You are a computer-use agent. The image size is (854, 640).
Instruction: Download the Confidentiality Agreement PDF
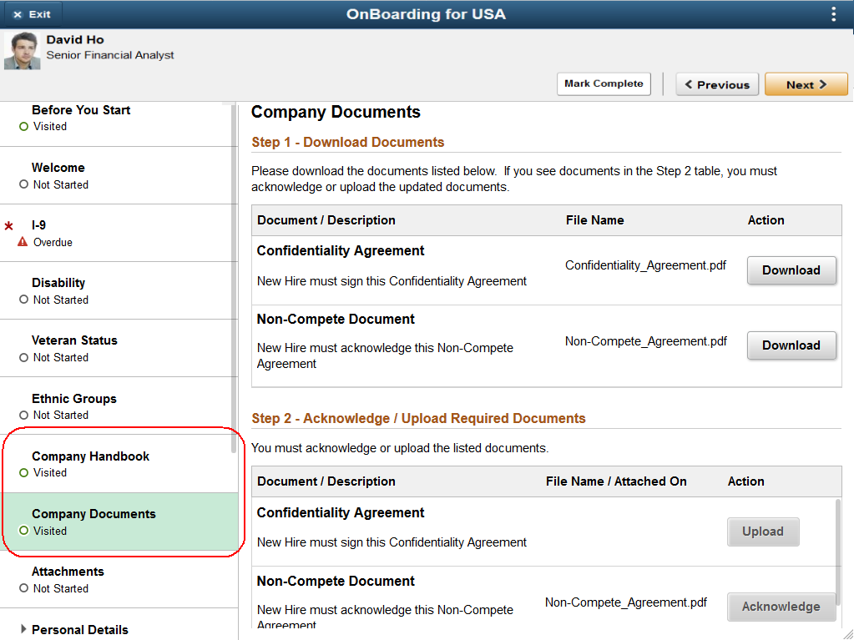point(791,270)
